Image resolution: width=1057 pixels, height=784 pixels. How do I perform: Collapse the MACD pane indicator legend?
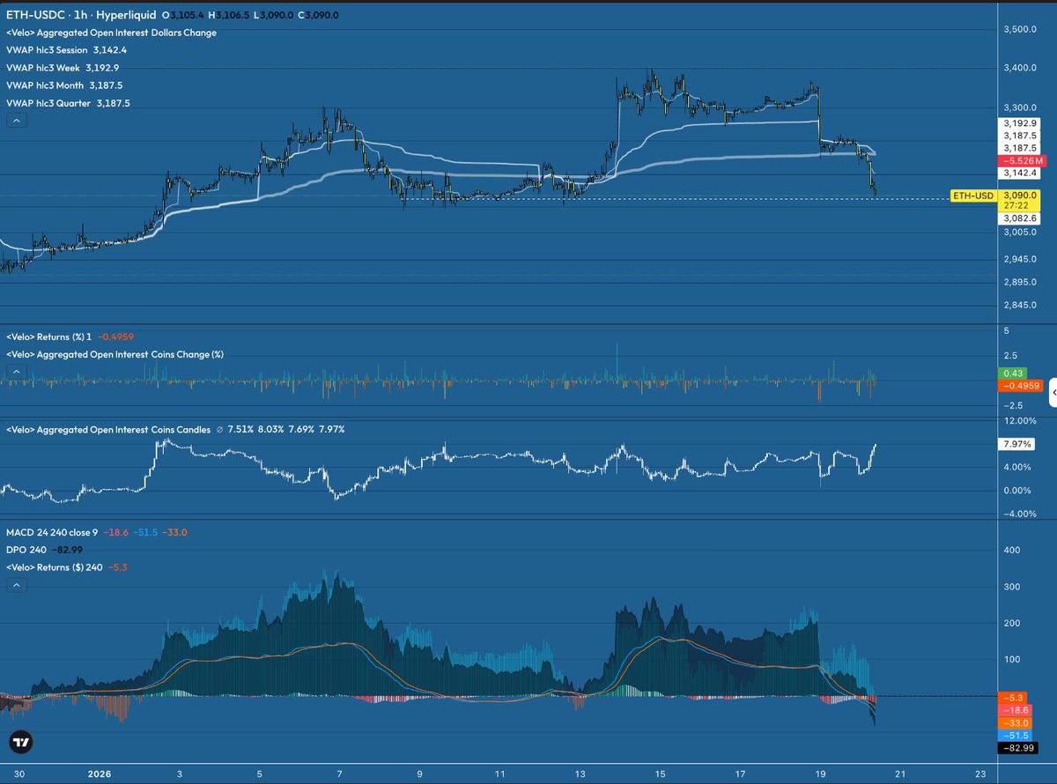pyautogui.click(x=18, y=585)
